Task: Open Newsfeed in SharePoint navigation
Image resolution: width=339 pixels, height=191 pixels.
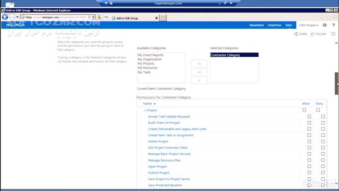Action: pyautogui.click(x=256, y=25)
